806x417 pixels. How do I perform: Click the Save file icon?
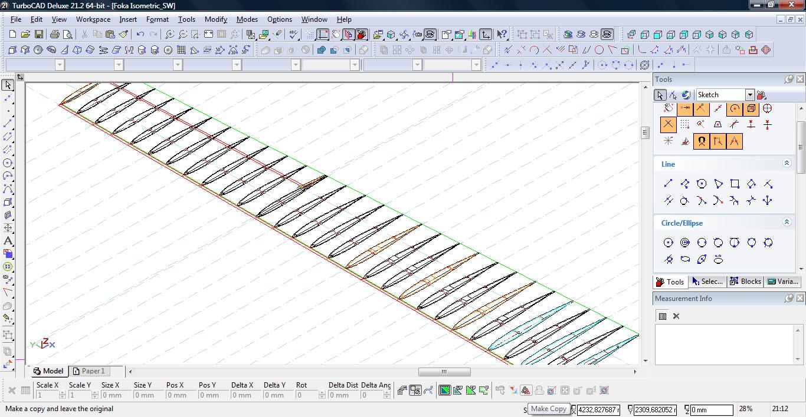[38, 35]
